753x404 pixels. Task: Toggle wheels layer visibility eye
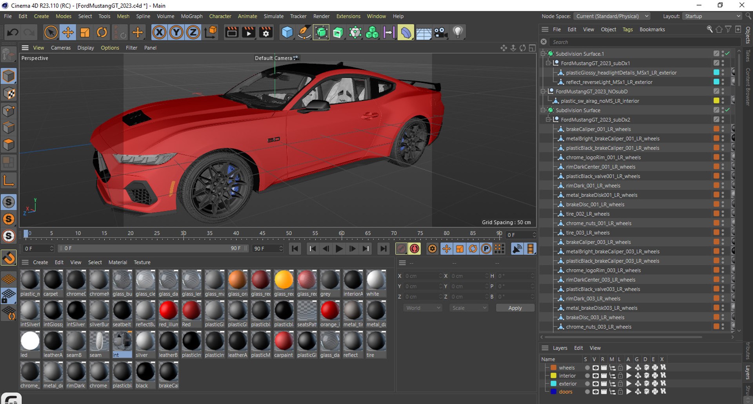coord(595,368)
